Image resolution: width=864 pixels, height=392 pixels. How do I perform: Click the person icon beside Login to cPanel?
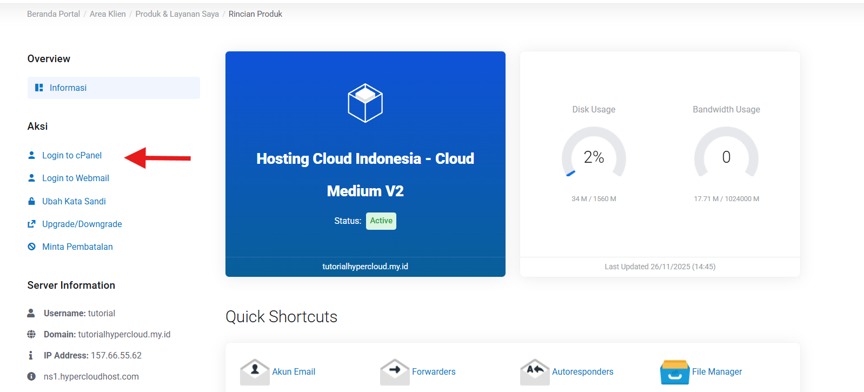coord(31,155)
